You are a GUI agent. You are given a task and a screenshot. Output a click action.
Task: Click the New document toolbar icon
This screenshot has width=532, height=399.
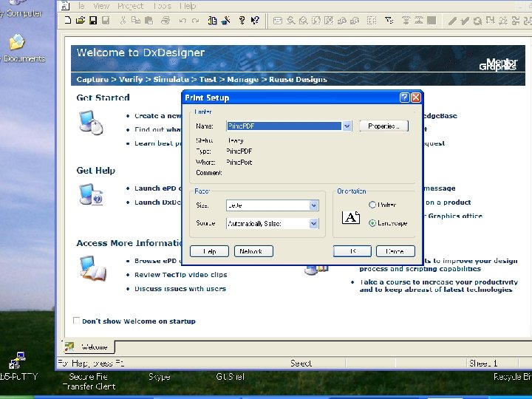tap(67, 21)
